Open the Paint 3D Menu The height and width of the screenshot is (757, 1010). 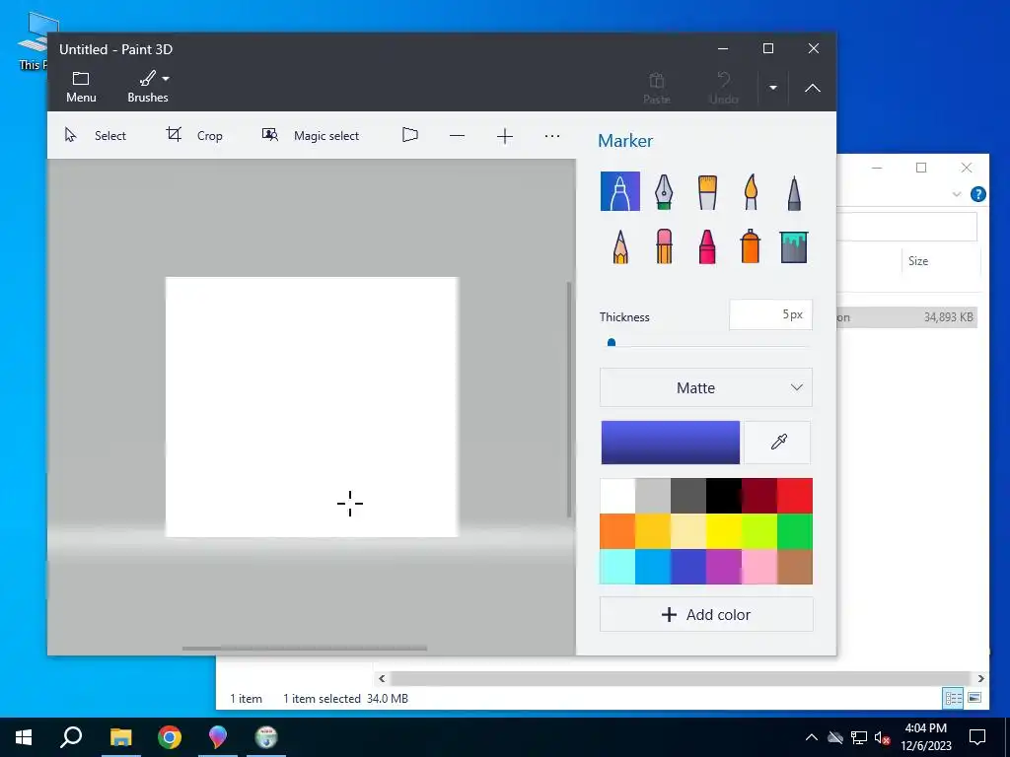pyautogui.click(x=81, y=87)
